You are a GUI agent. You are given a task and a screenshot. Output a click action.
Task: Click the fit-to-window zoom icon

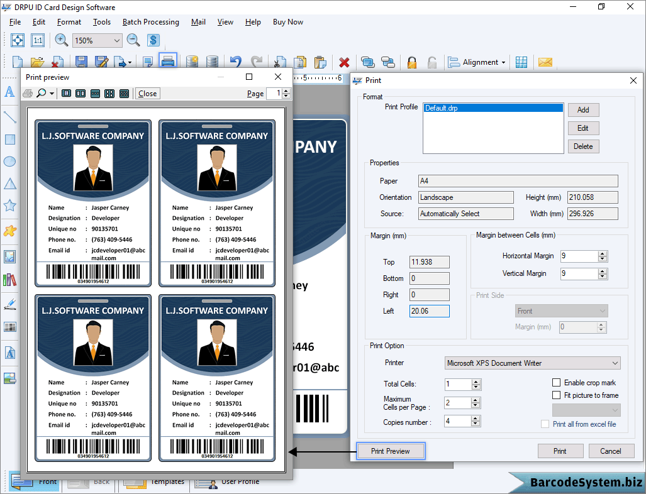18,40
